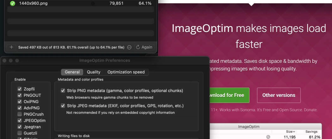Image resolution: width=332 pixels, height=139 pixels.
Task: Click the saved 497 KB status text
Action: 71,47
